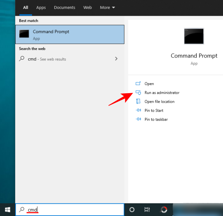Select the Command Prompt best match result
Viewport: 223px width, 216px height.
tap(70, 34)
